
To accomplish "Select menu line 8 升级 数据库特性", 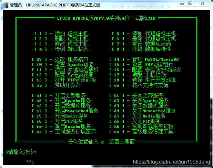I will coord(141,49).
